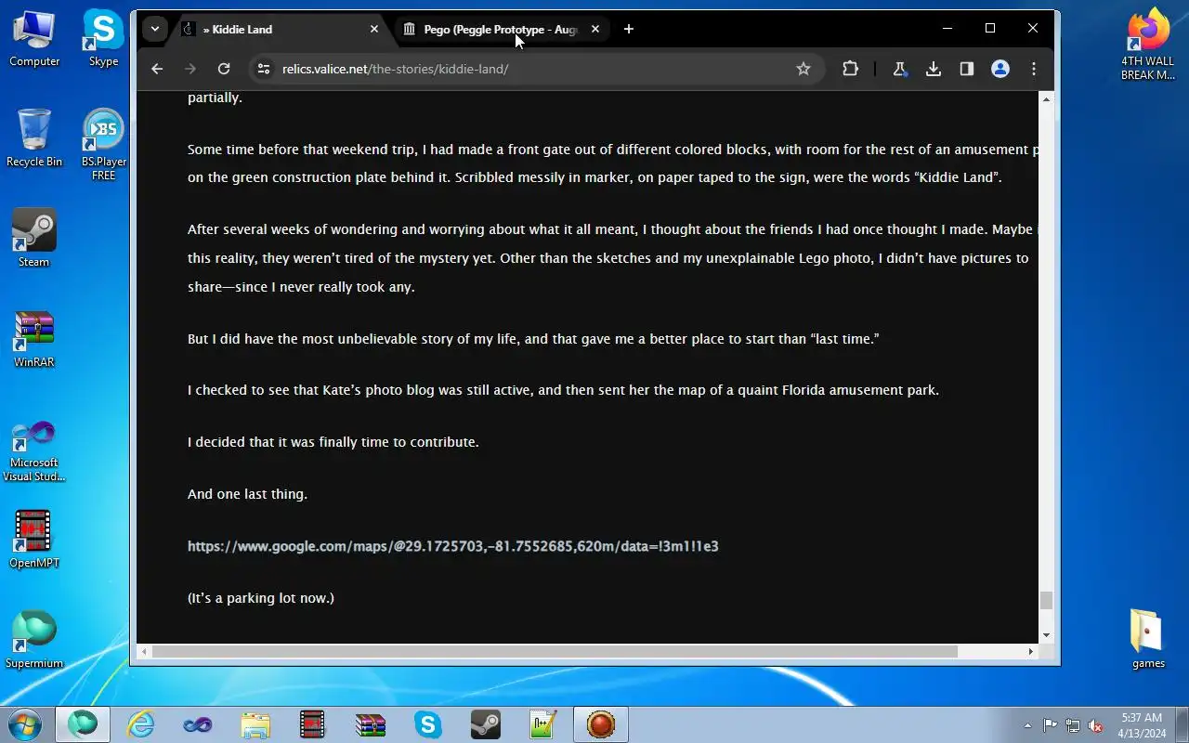Open Action Center flag icon
Image resolution: width=1189 pixels, height=743 pixels.
(x=1051, y=725)
